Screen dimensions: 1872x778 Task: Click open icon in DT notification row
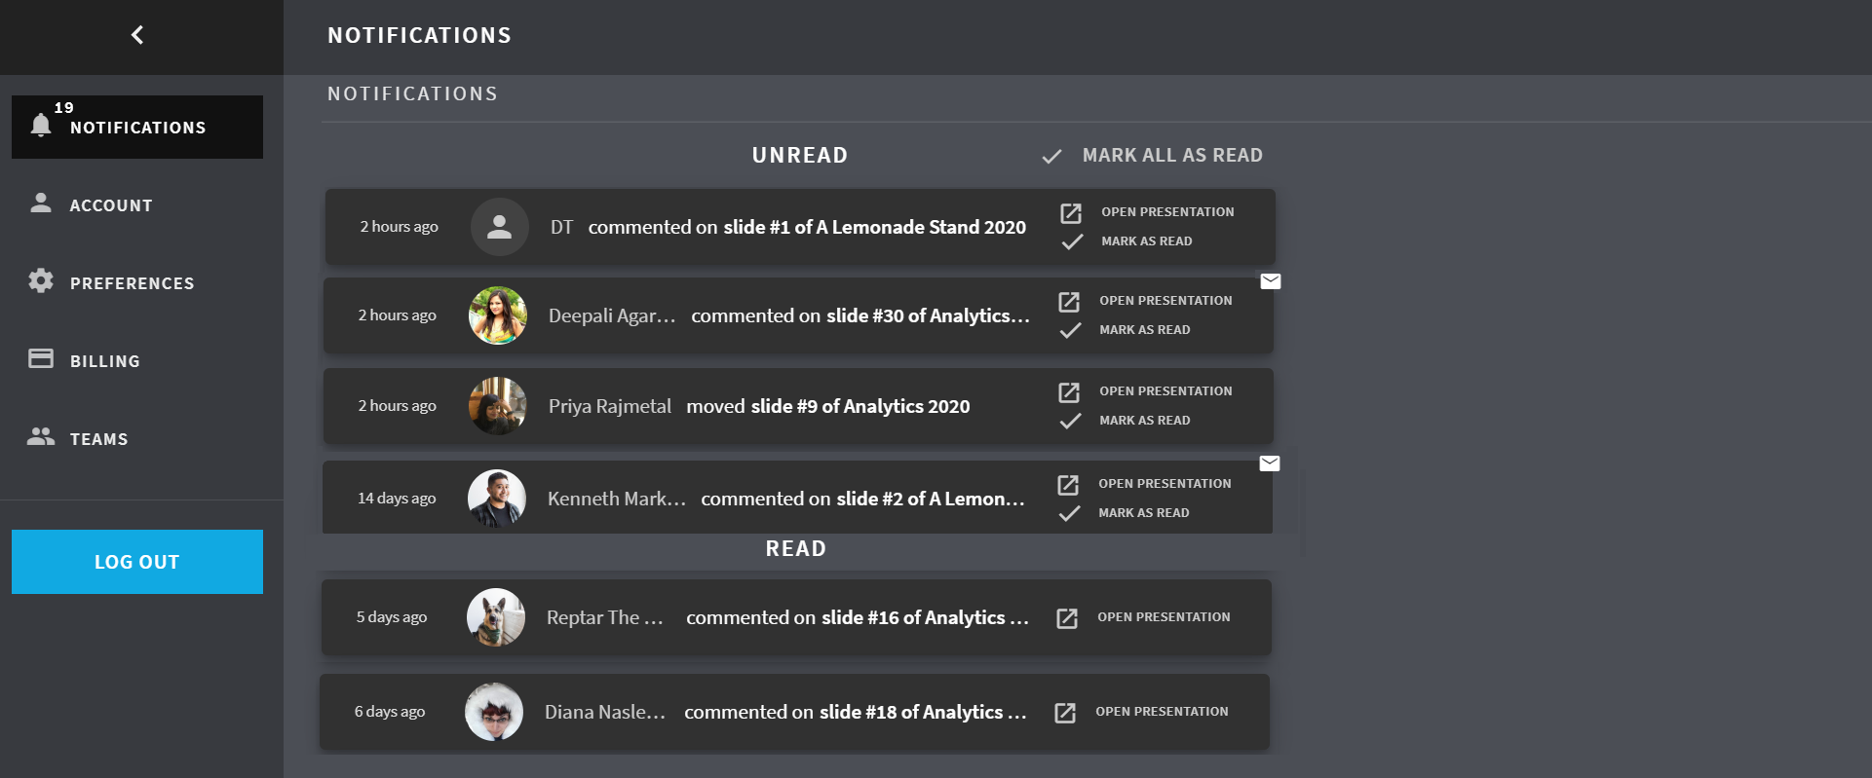(x=1071, y=212)
